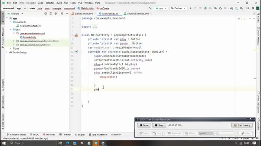Click the override gutter icon beside onCreate
Image resolution: width=261 pixels, height=146 pixels.
coord(76,52)
